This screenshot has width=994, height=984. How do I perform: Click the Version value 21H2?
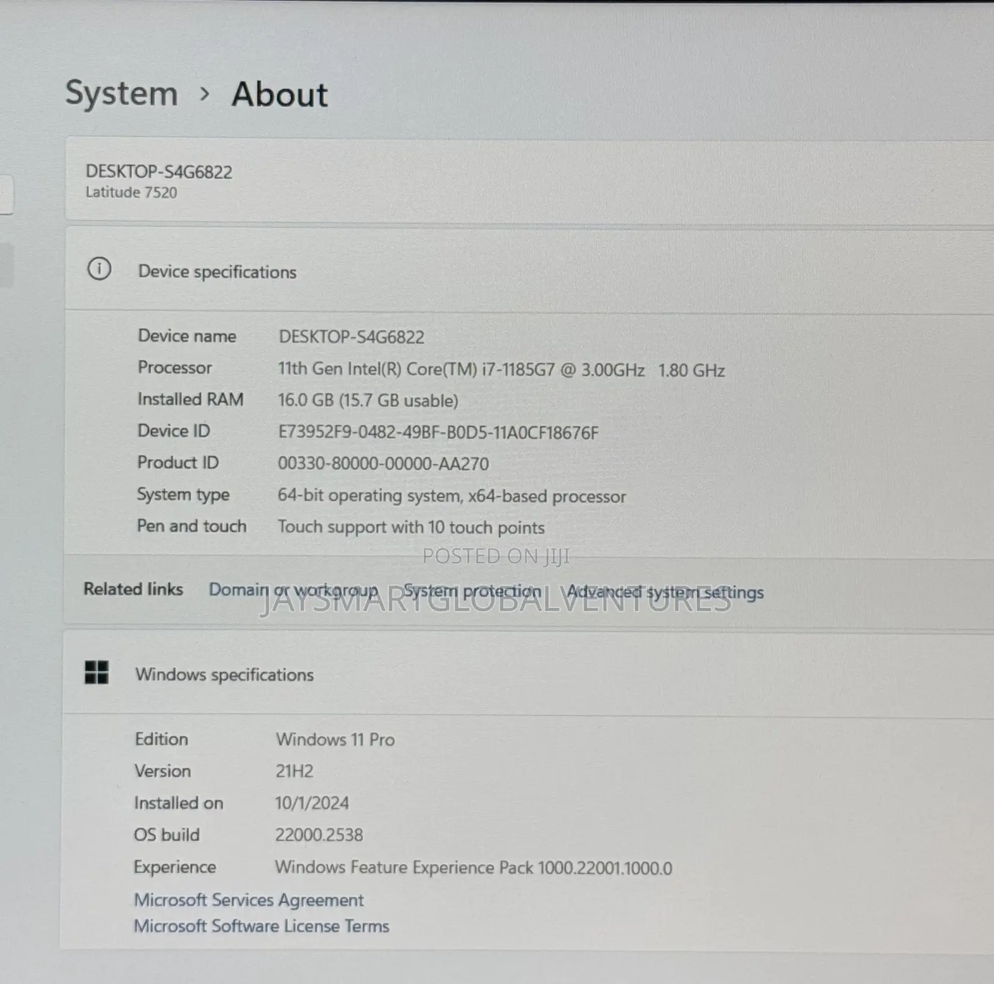tap(294, 771)
